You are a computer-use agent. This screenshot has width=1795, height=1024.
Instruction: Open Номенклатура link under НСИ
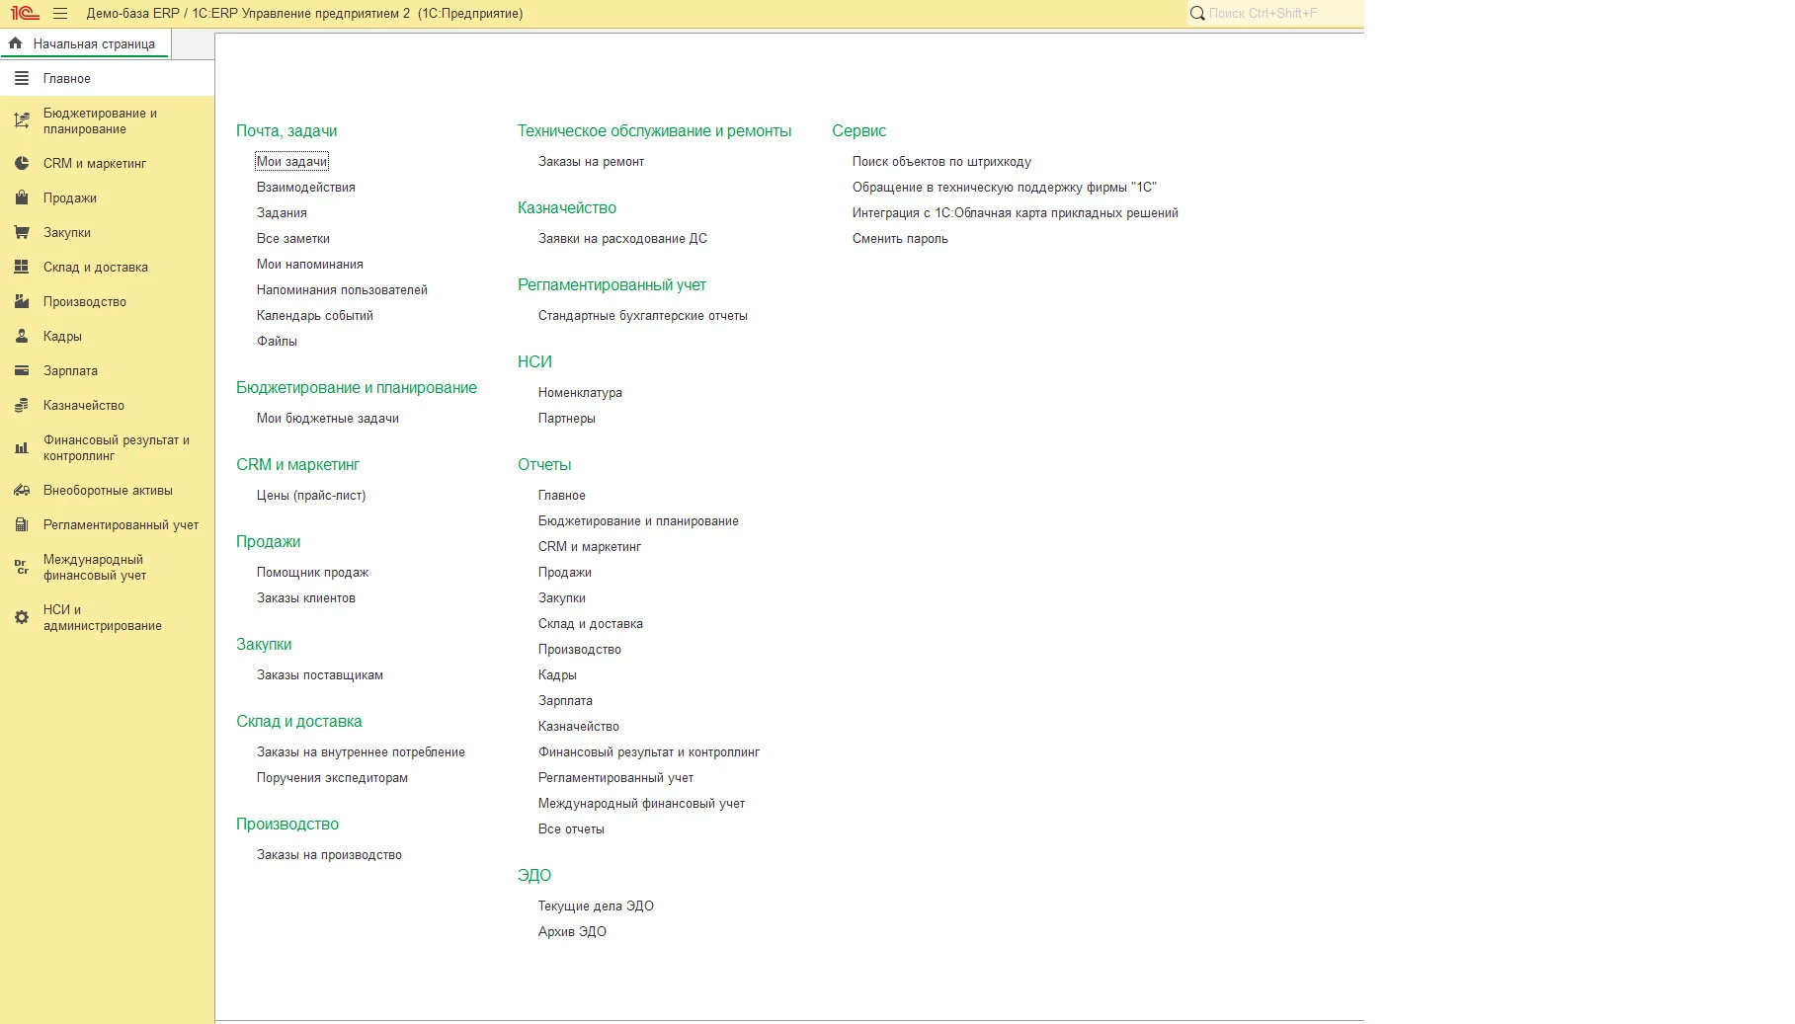click(580, 392)
